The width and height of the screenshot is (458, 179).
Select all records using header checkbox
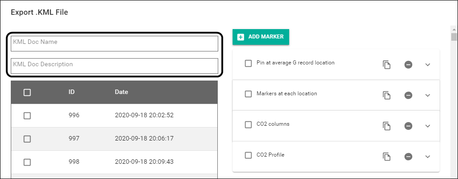click(x=27, y=92)
